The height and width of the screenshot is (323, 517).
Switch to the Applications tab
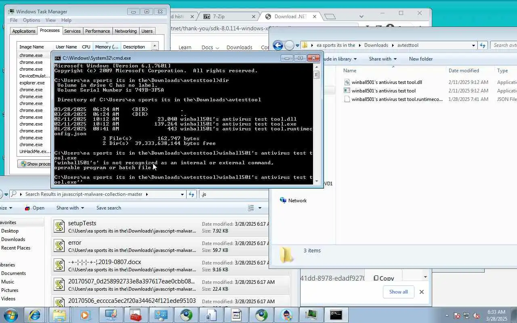click(24, 31)
